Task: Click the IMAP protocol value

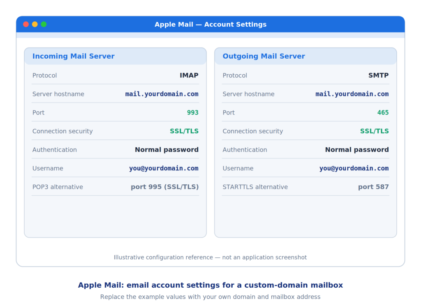Action: pos(189,76)
